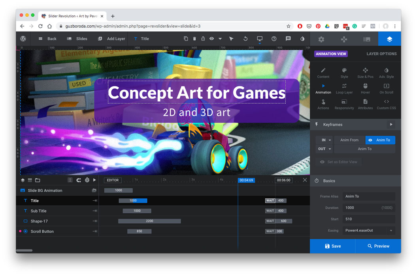The height and width of the screenshot is (276, 417).
Task: Select the pointer selection tool
Action: (x=231, y=39)
